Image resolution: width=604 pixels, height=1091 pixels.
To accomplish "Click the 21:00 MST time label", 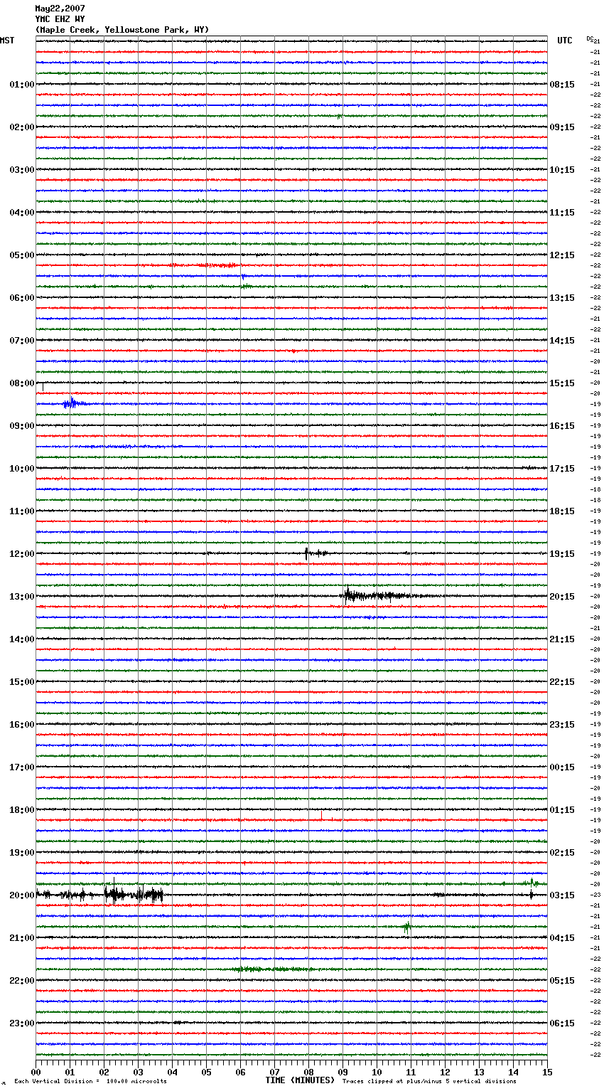I will tap(22, 938).
